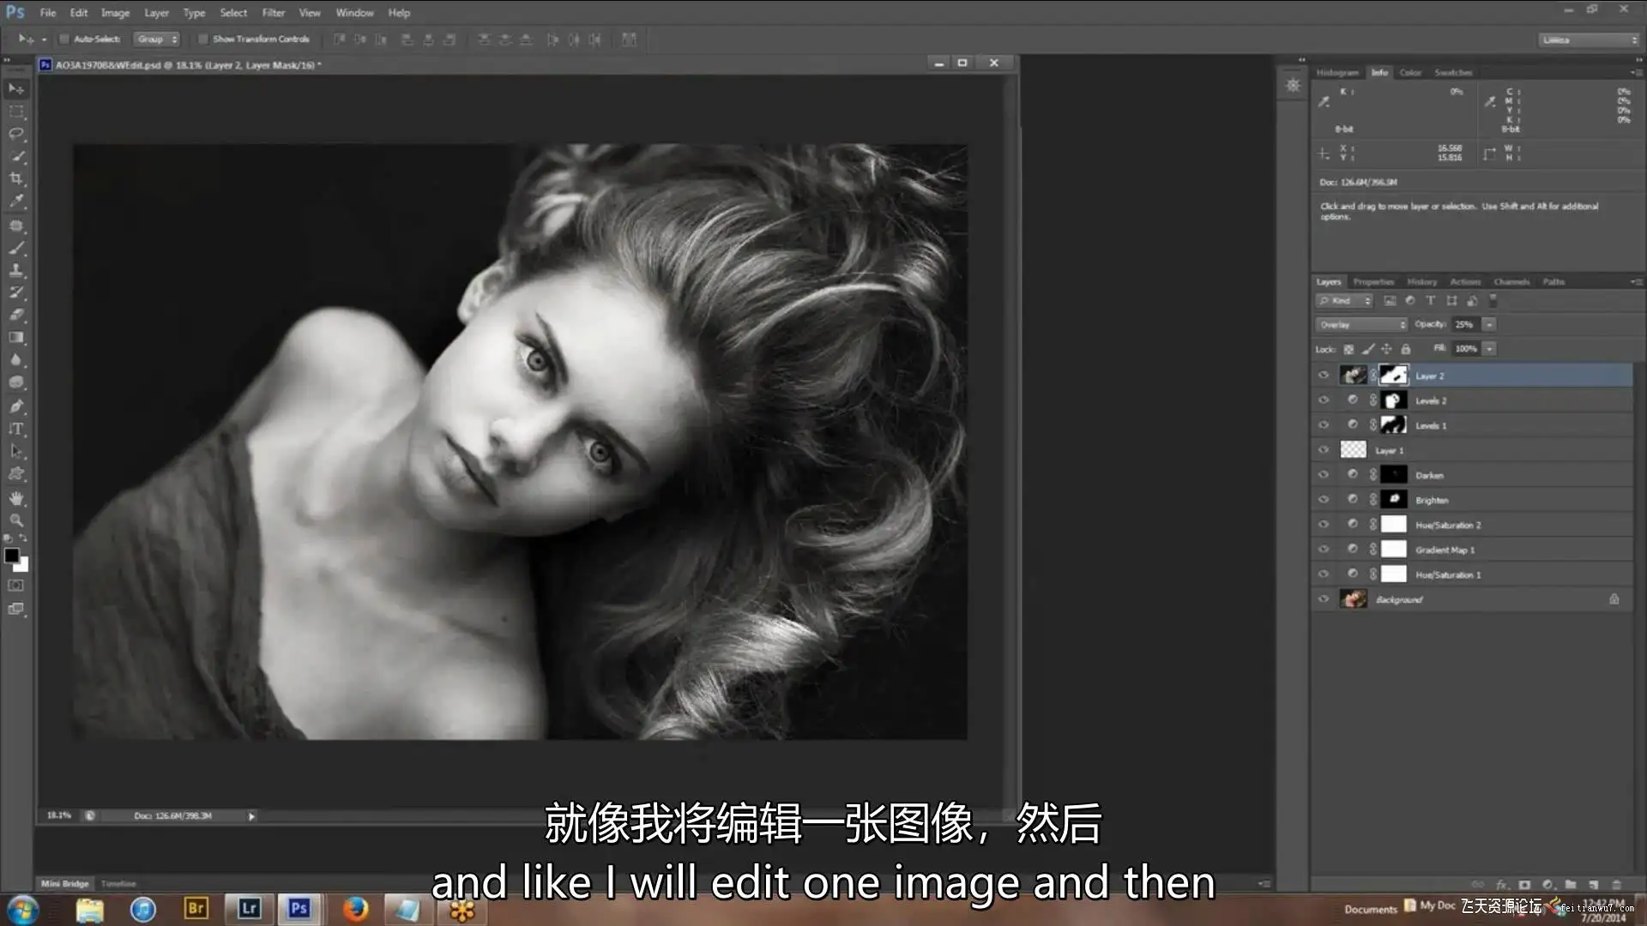This screenshot has height=926, width=1647.
Task: Click the Add layer mask icon
Action: click(x=1524, y=884)
